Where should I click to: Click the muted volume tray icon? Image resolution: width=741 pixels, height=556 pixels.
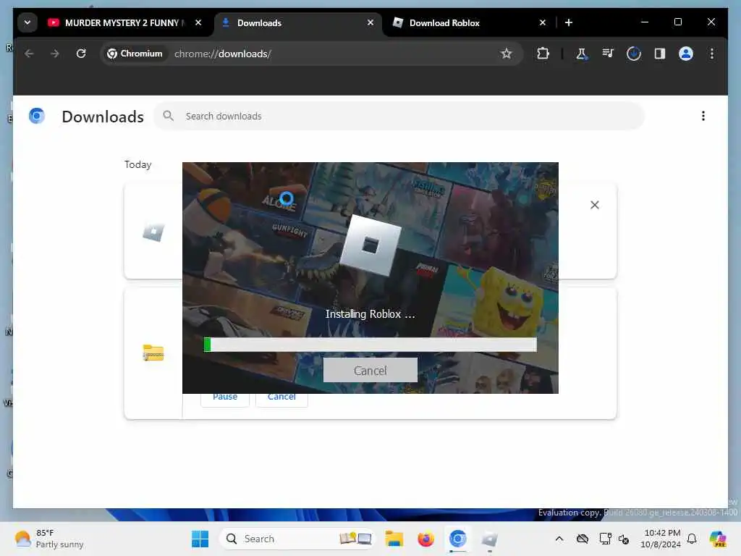pos(624,539)
